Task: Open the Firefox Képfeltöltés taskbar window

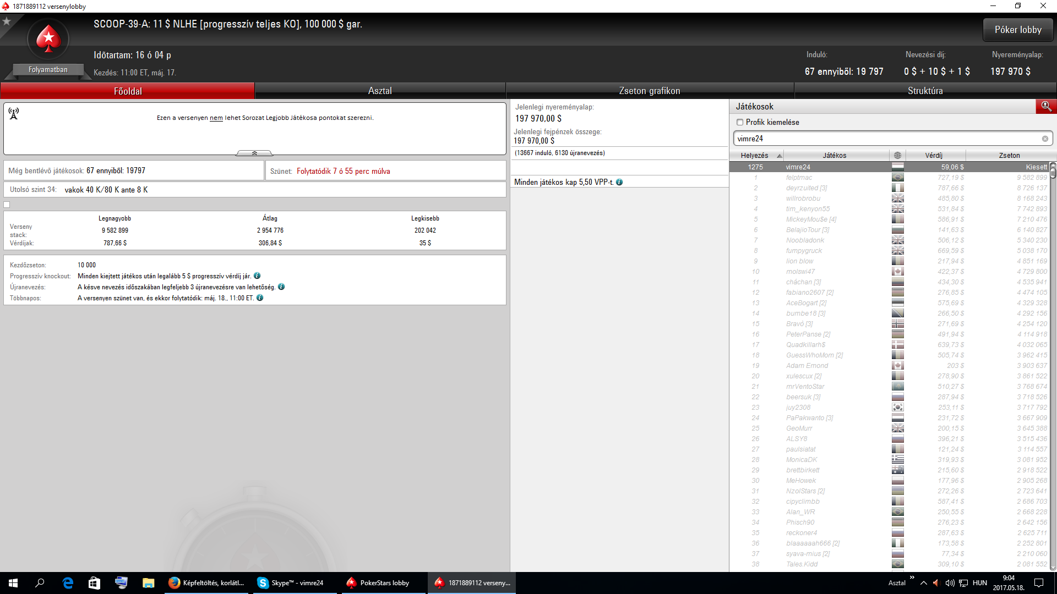Action: (207, 583)
